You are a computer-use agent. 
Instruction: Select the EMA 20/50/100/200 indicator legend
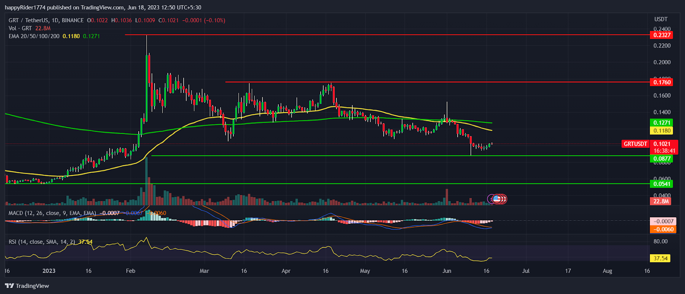tap(34, 36)
